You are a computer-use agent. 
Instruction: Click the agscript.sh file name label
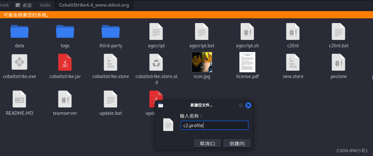click(x=247, y=46)
